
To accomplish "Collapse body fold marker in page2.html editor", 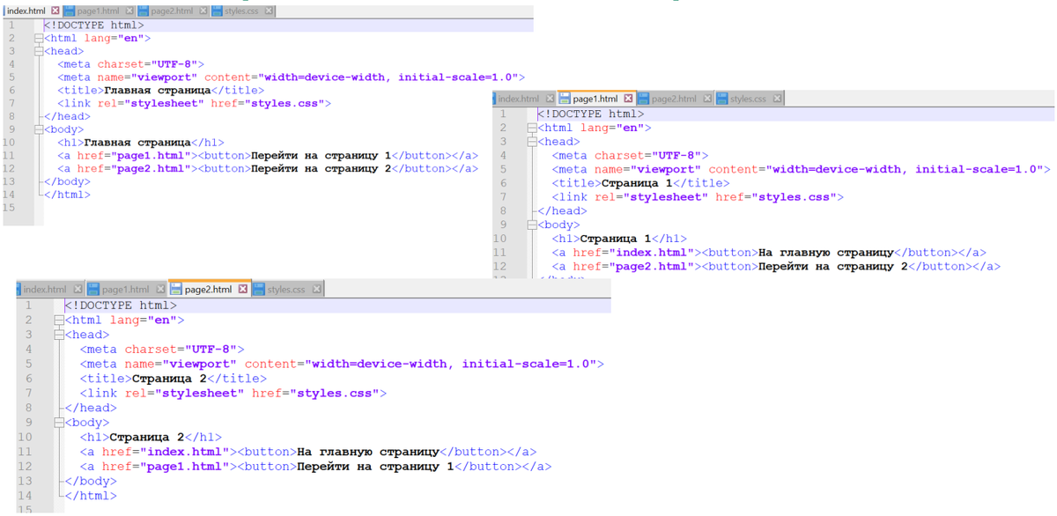I will pos(59,423).
